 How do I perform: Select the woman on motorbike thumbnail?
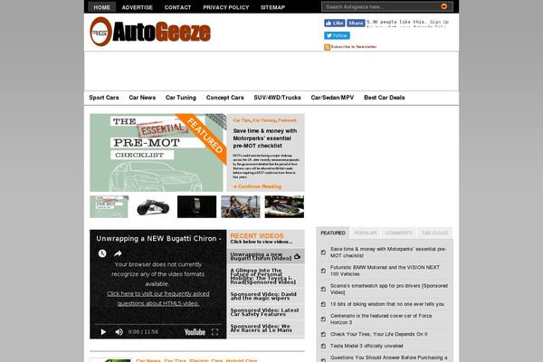241,207
